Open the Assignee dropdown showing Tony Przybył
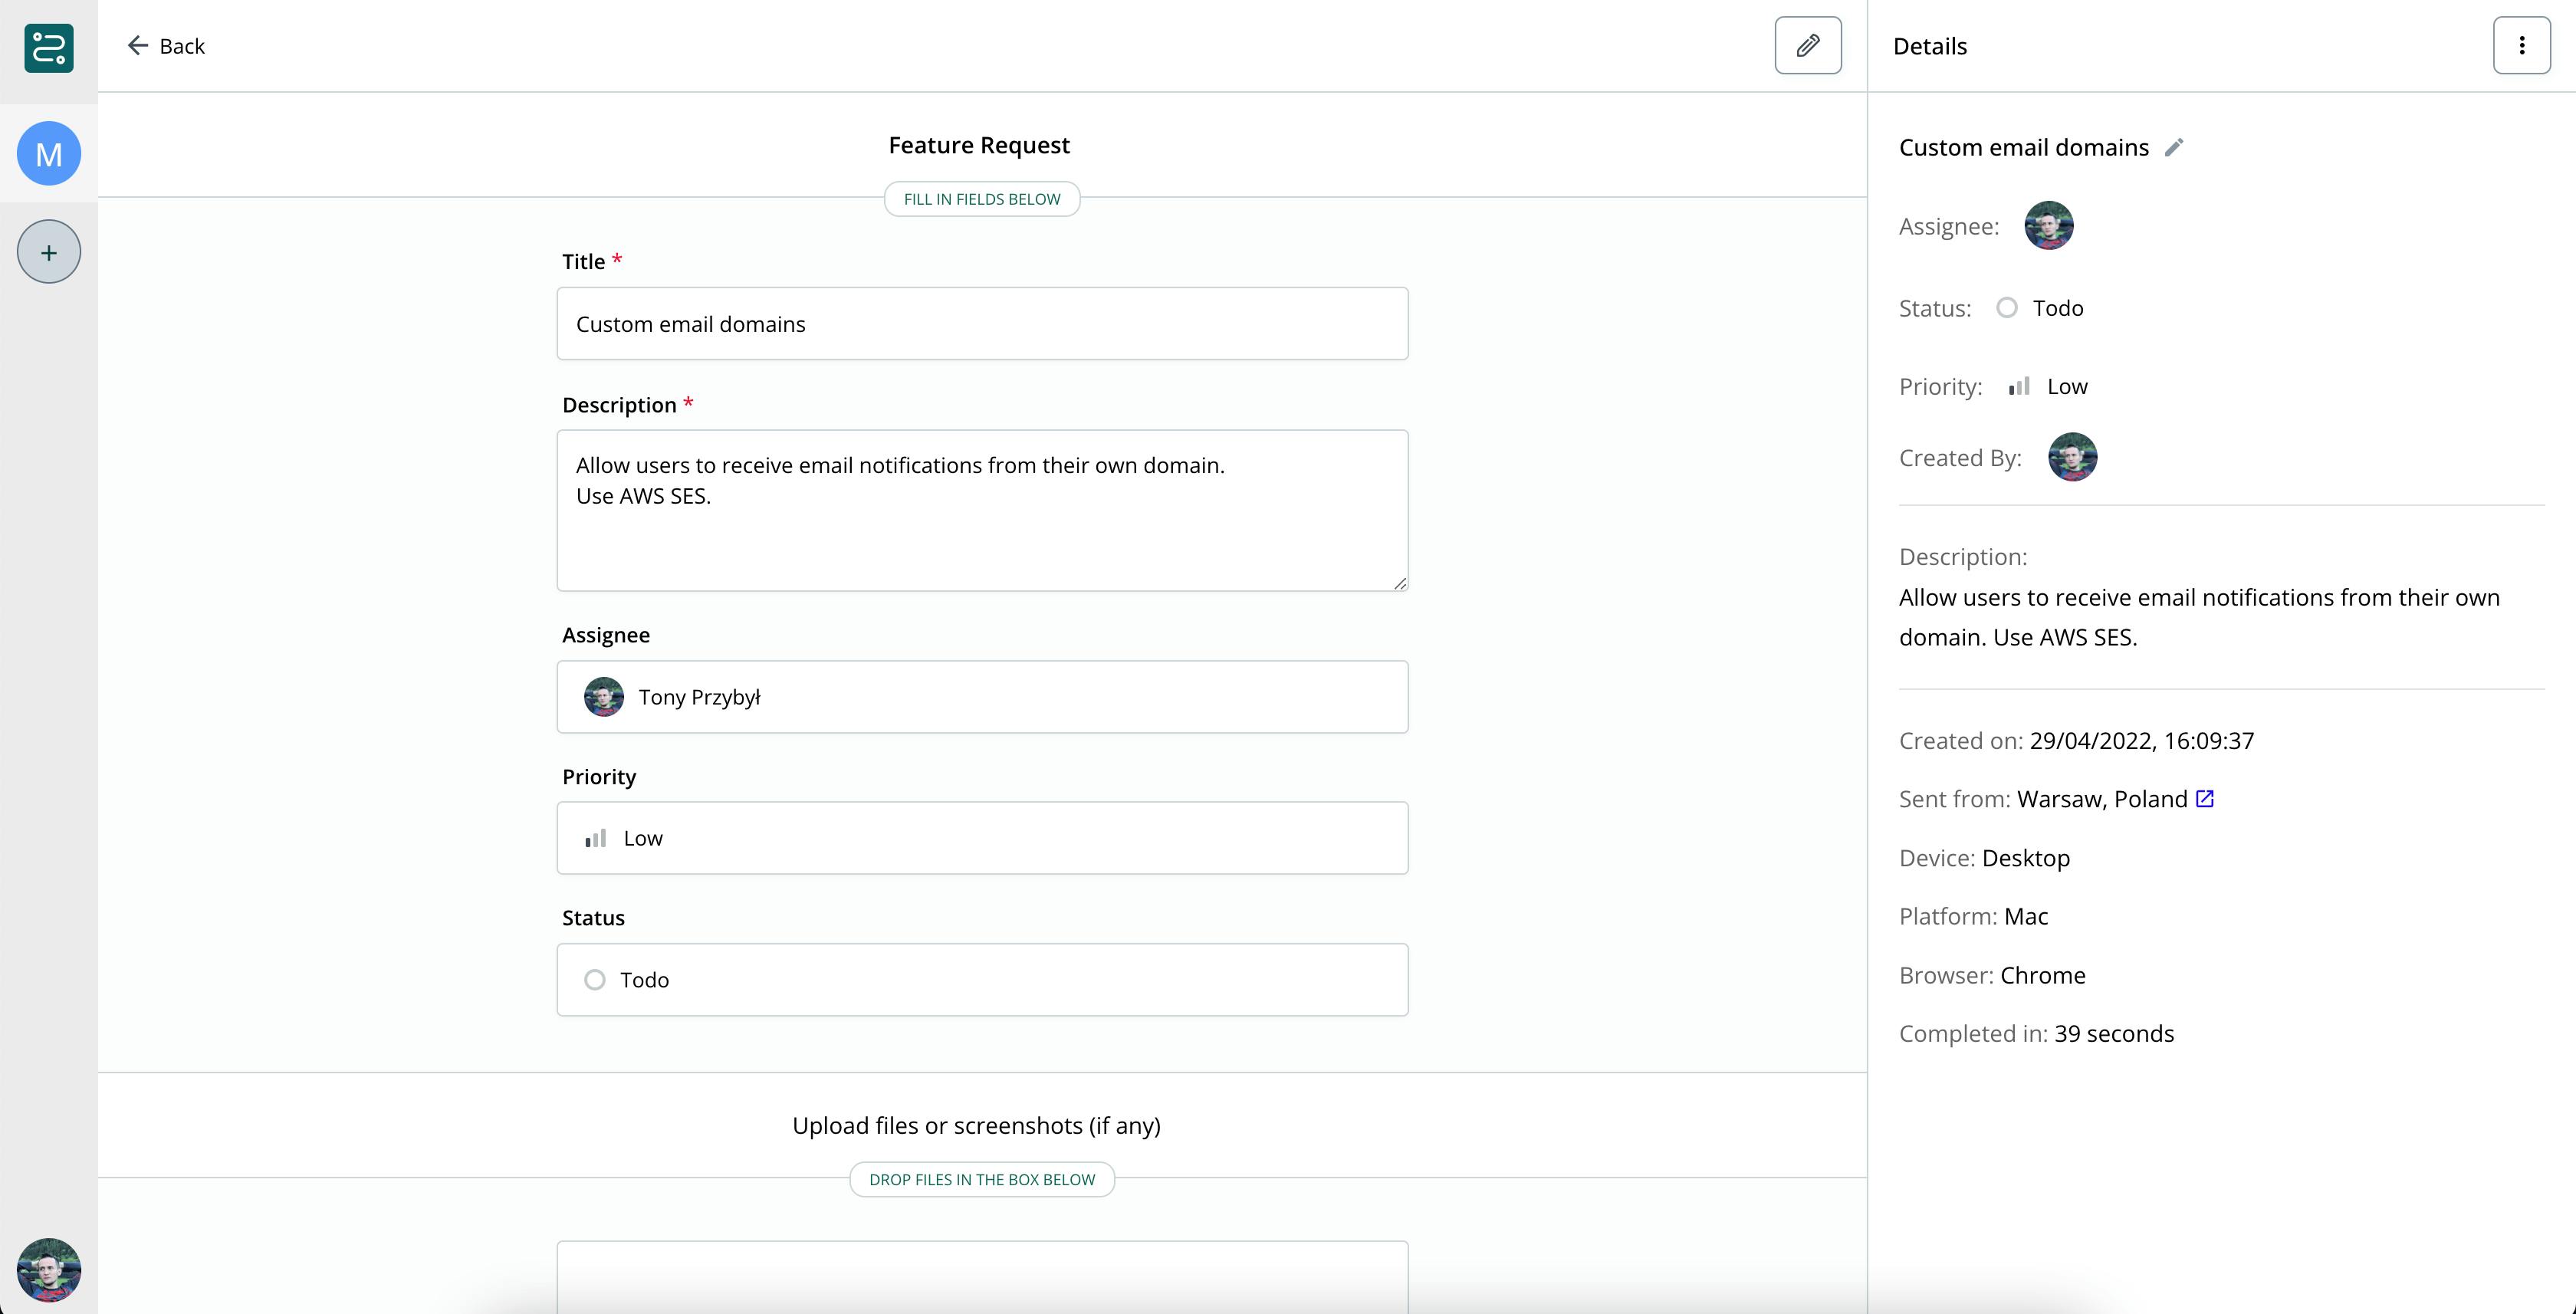 click(982, 697)
